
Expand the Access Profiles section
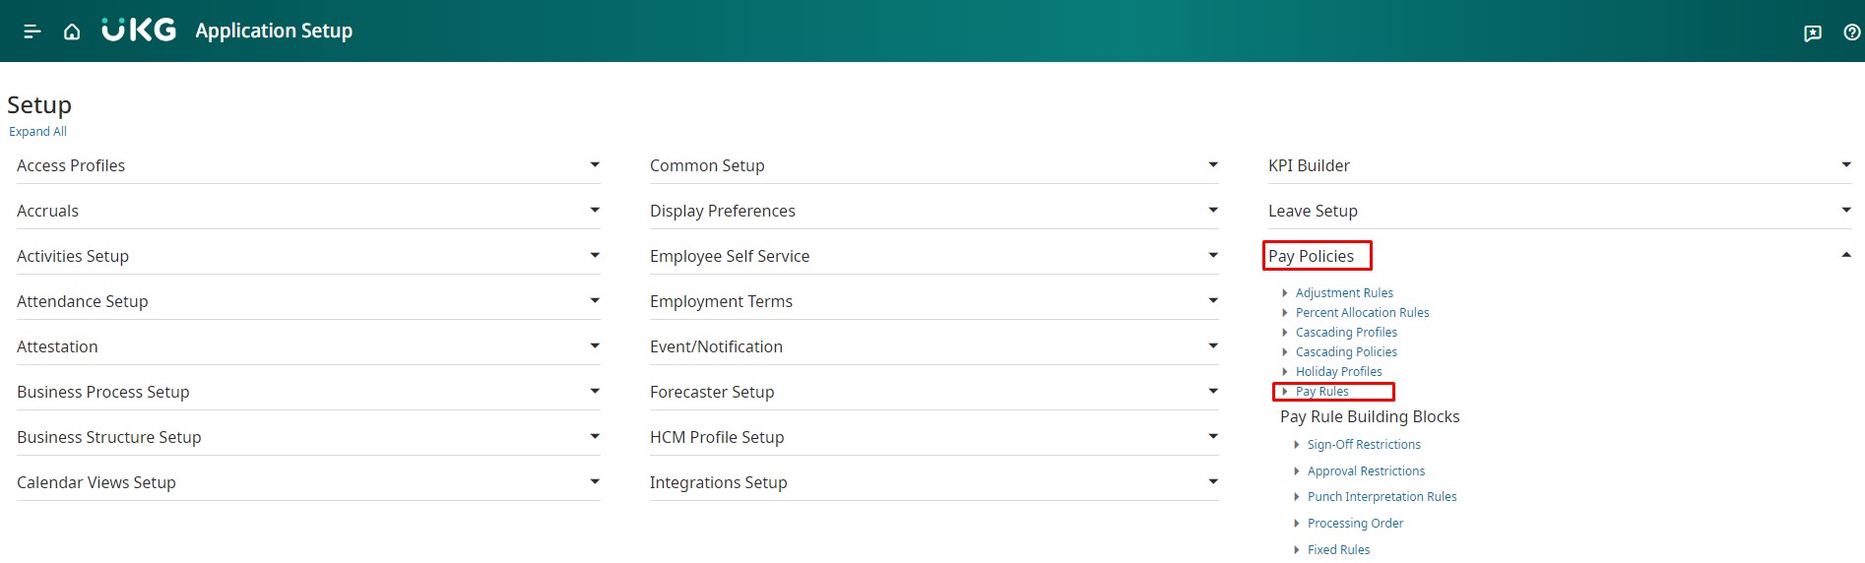[x=595, y=165]
